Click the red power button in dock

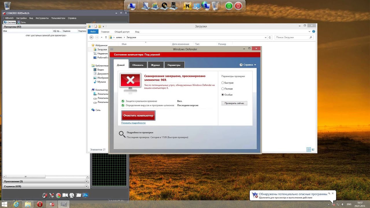238,6
